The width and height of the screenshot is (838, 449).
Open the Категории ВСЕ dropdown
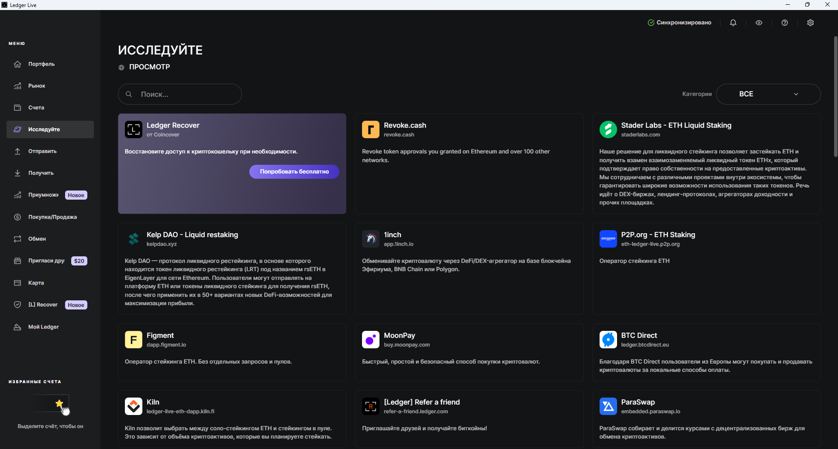pyautogui.click(x=769, y=94)
